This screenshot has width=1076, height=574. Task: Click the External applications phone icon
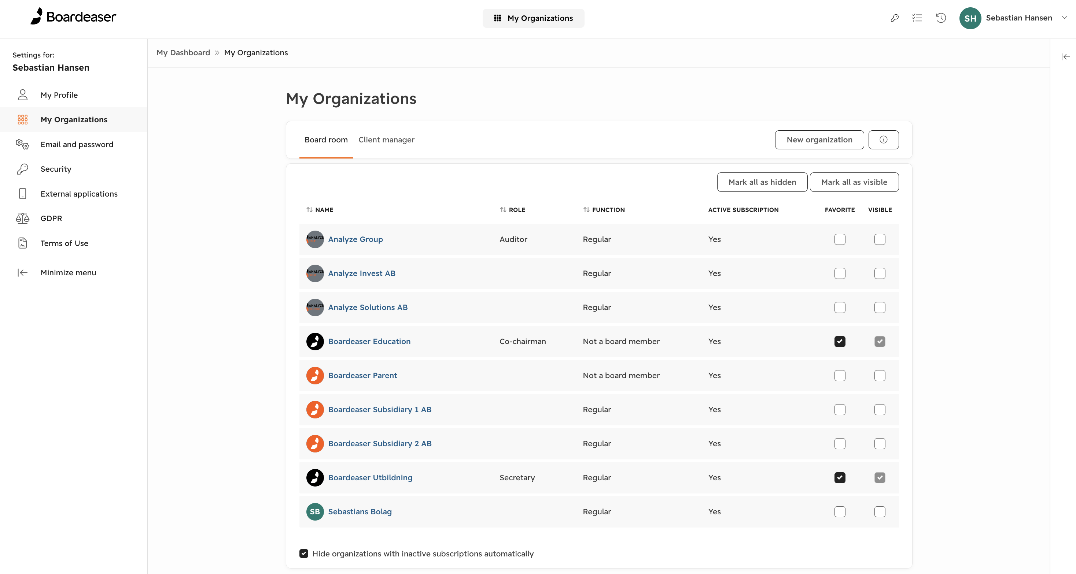coord(23,194)
